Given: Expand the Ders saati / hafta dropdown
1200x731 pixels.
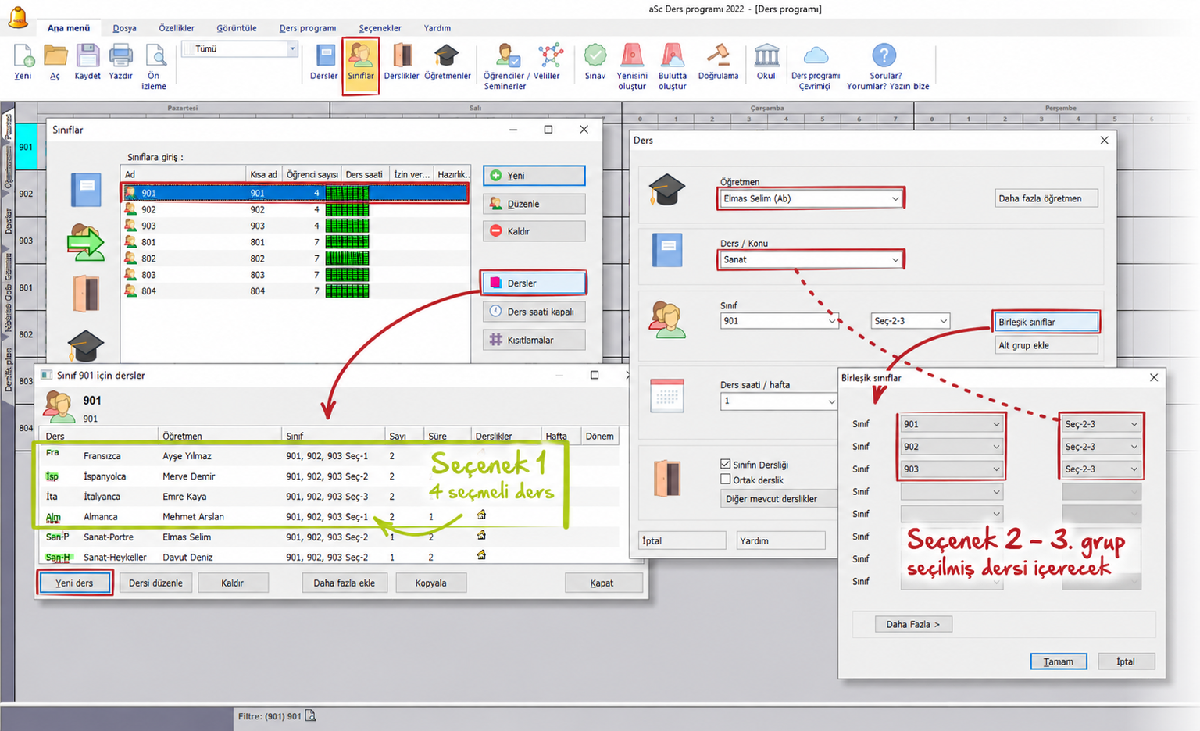Looking at the screenshot, I should tap(779, 401).
